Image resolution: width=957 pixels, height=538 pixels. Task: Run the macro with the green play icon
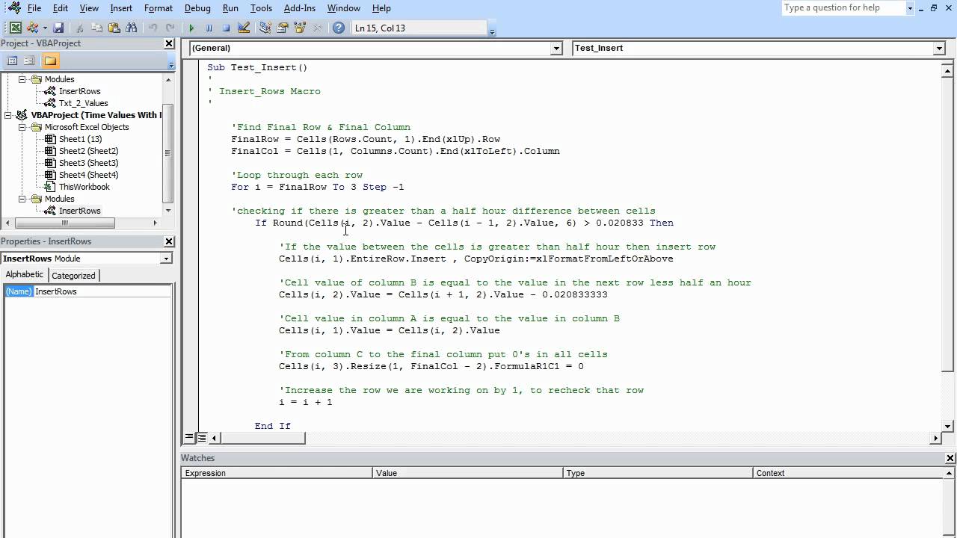pos(191,28)
